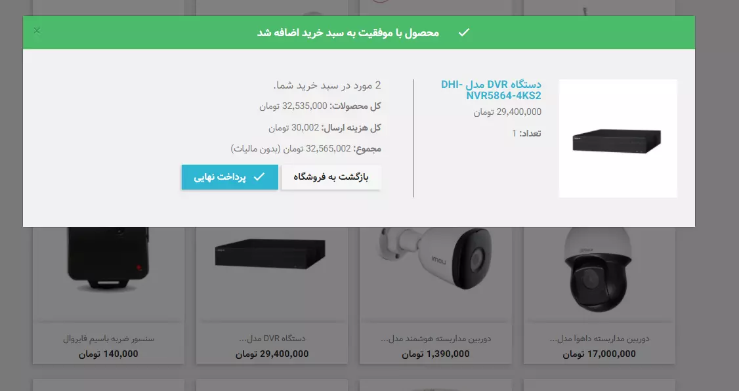Click the 140,000 تومان price label

pyautogui.click(x=108, y=354)
